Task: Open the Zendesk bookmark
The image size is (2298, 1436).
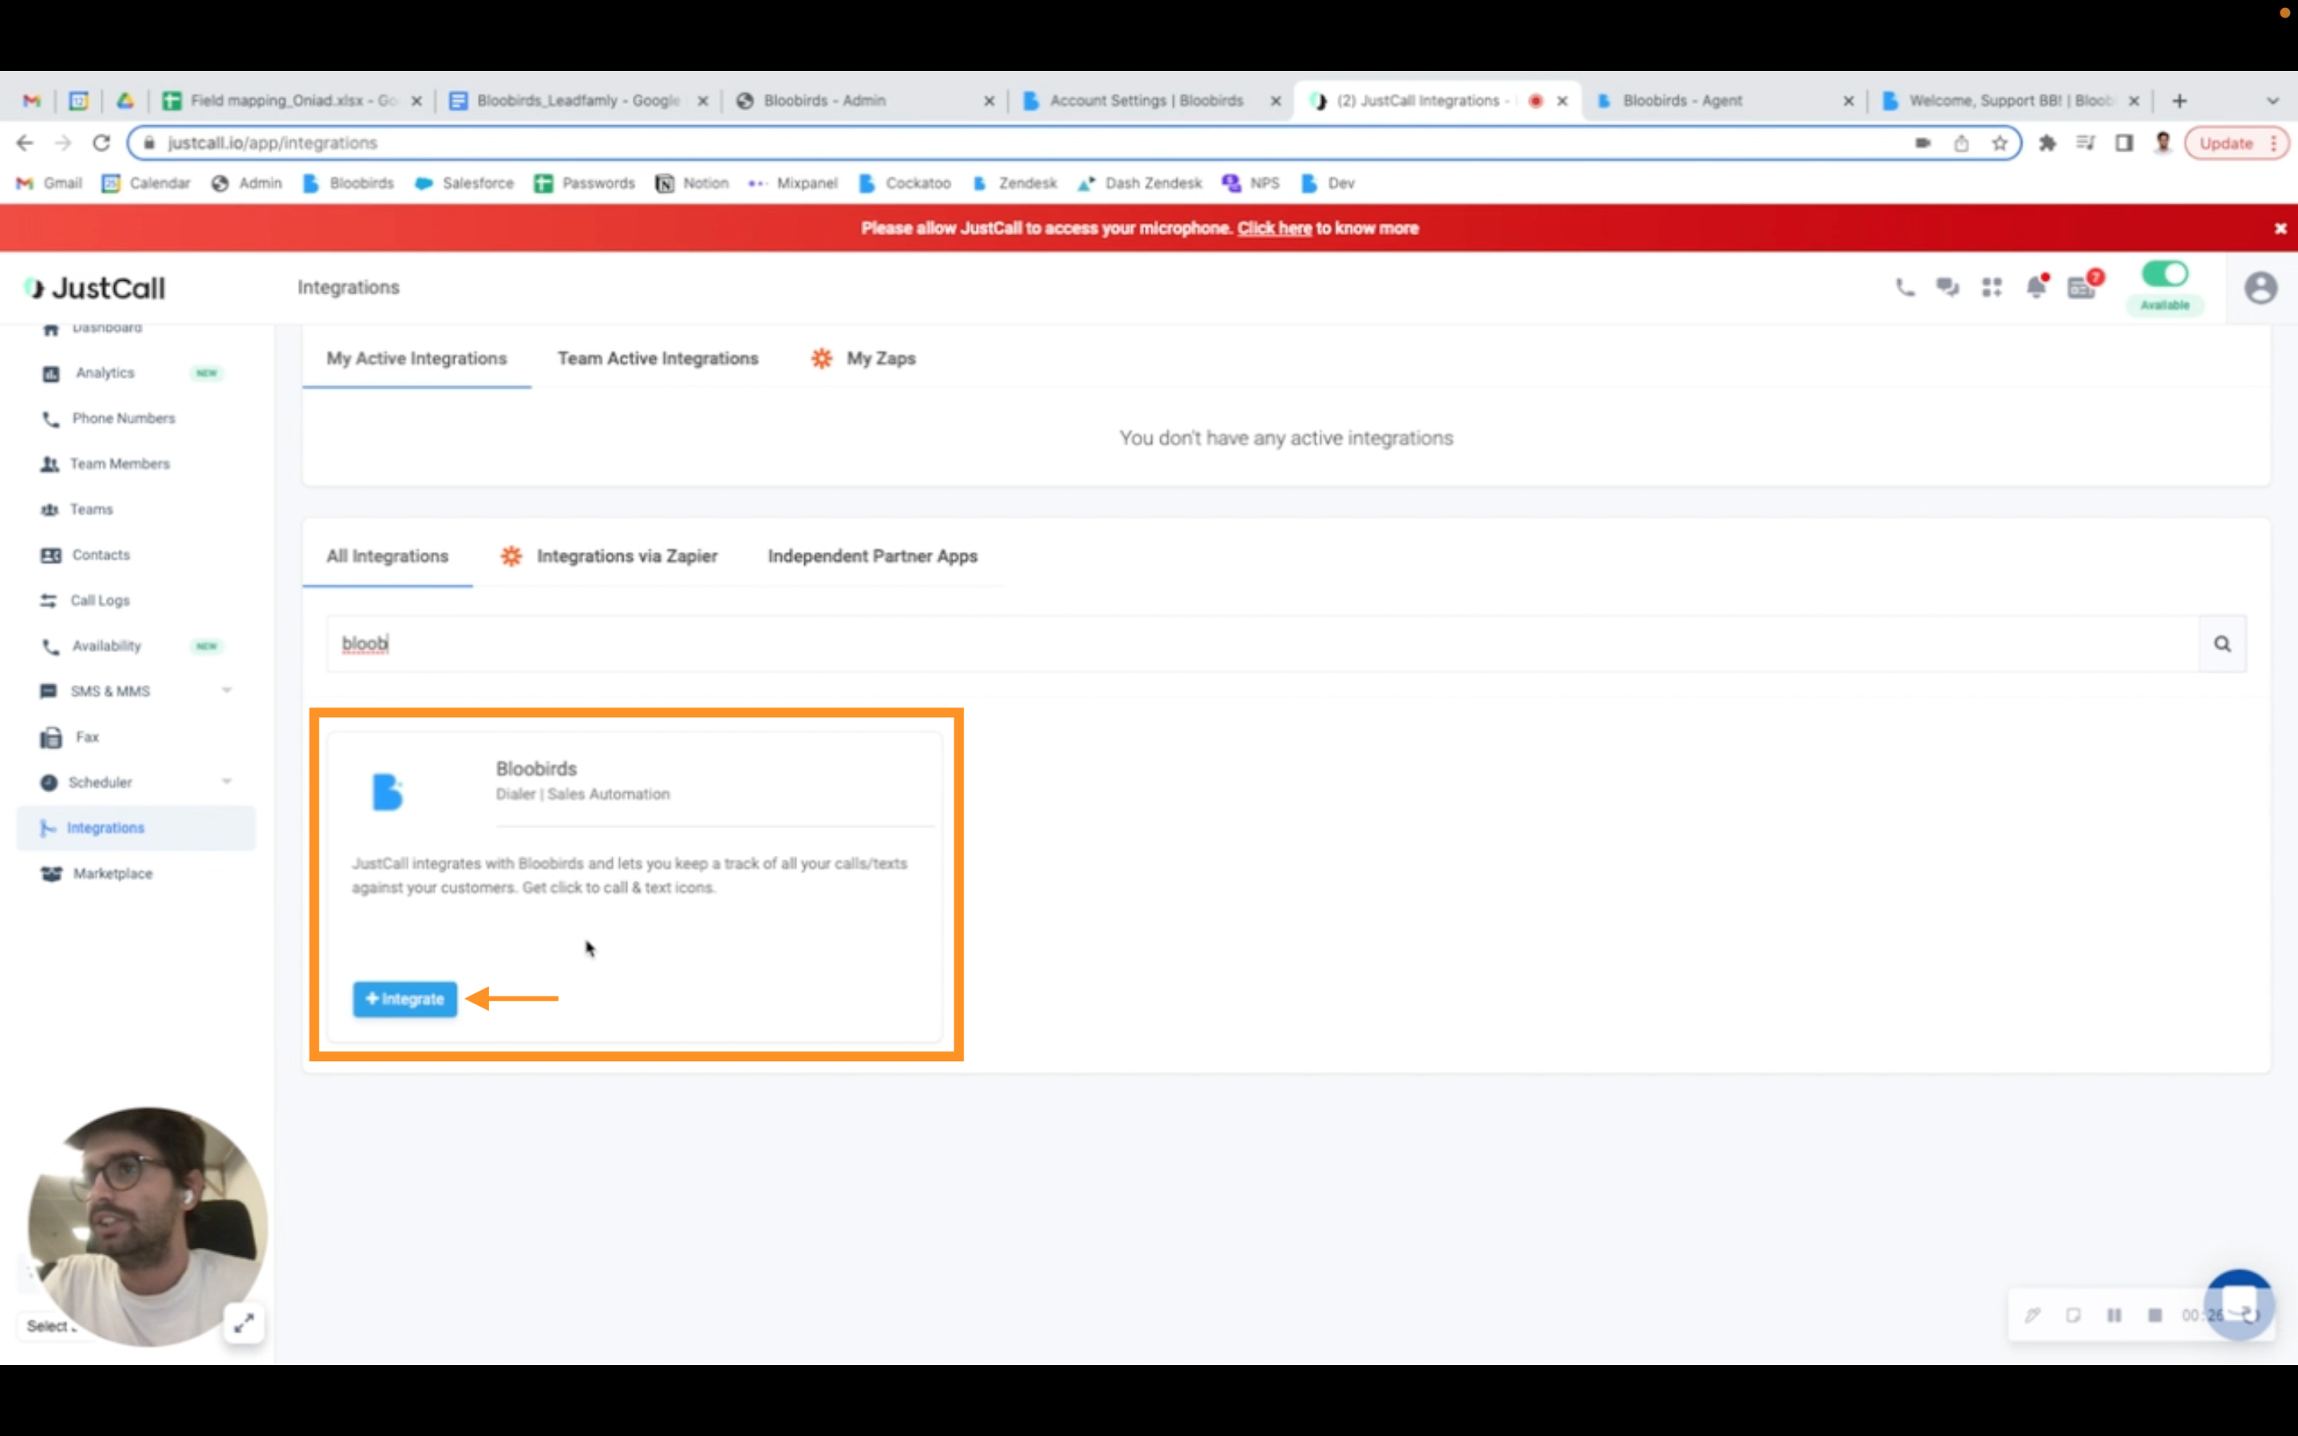Action: point(1014,183)
